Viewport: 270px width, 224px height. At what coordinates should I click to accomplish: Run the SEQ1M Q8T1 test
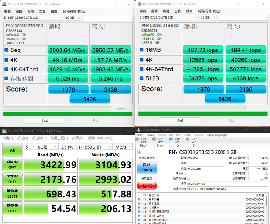tap(12, 164)
